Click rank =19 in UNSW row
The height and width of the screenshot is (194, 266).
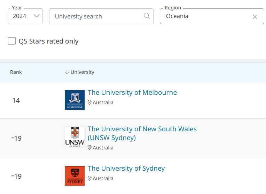click(16, 138)
